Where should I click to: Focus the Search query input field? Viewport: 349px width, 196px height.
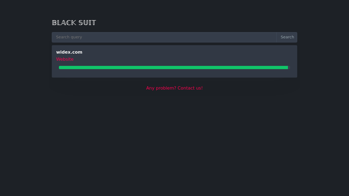(x=164, y=37)
